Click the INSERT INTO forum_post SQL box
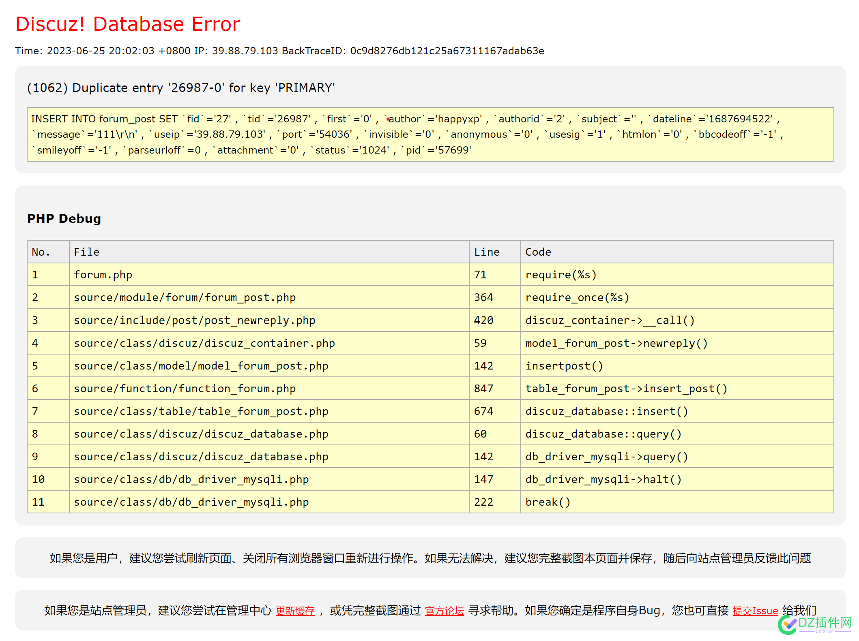859x641 pixels. point(430,134)
